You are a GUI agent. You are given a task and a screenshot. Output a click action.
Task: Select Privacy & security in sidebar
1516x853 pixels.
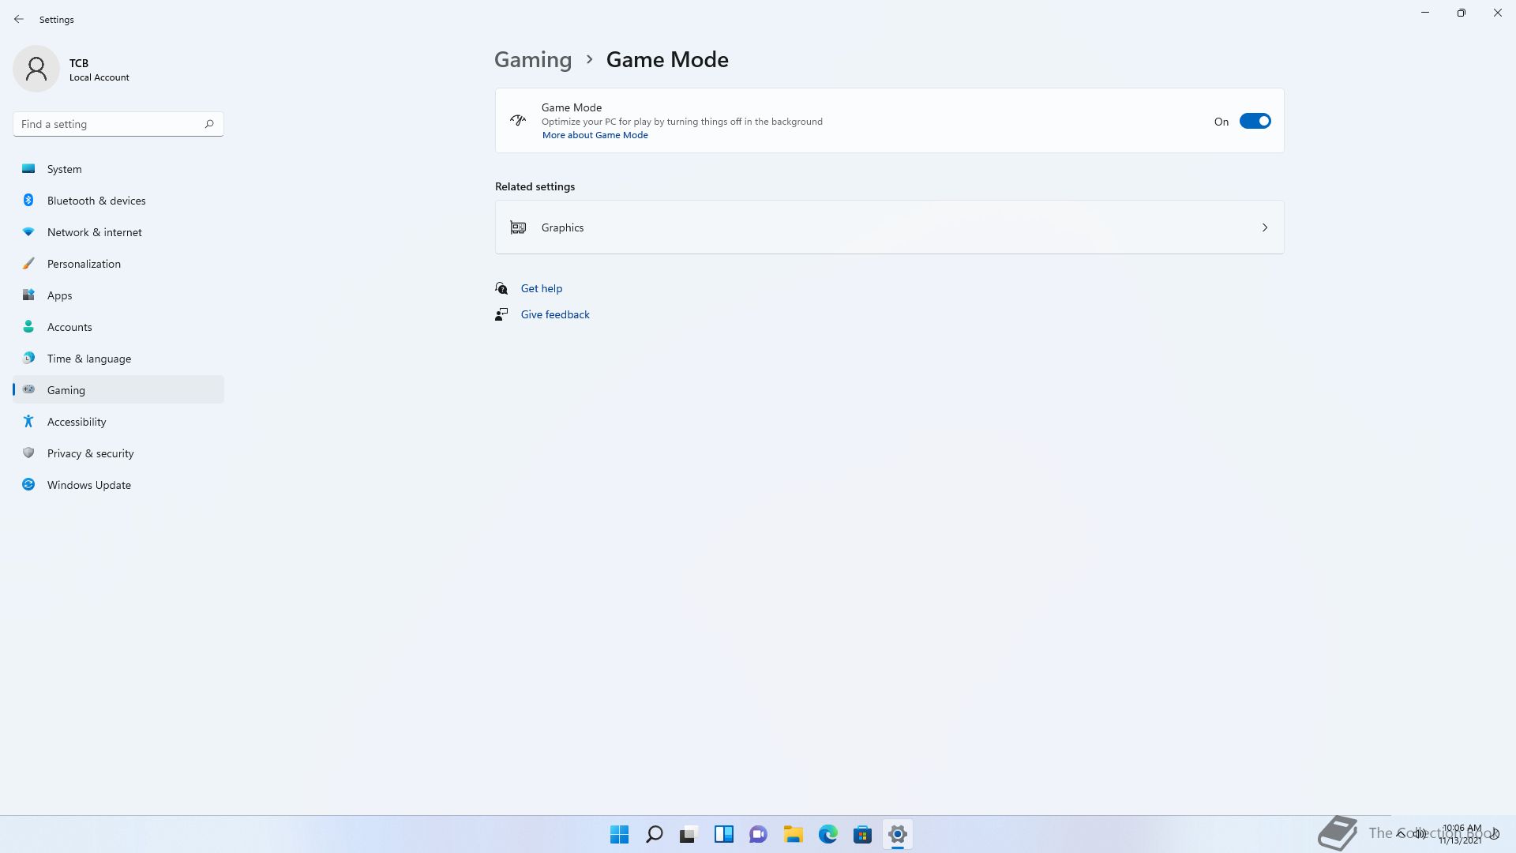point(118,453)
